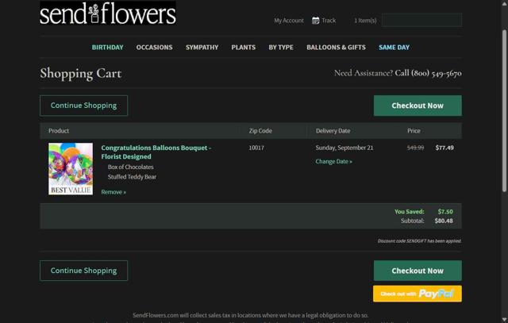Screen dimensions: 508x323
Task: Click the You Saved $7.50 value
Action: tap(445, 212)
